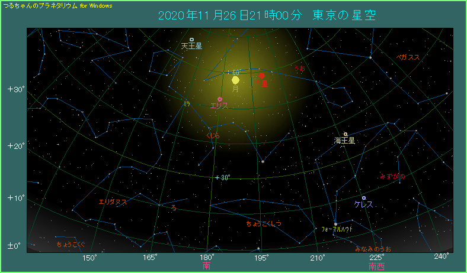
Task: Select the Neptune planet marker
Action: pyautogui.click(x=346, y=134)
